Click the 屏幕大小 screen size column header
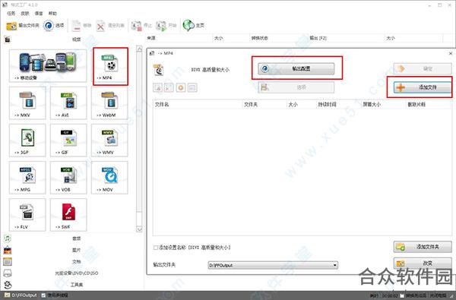The width and height of the screenshot is (456, 300). tap(383, 104)
